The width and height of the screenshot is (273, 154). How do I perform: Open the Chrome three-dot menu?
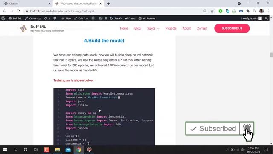[268, 11]
